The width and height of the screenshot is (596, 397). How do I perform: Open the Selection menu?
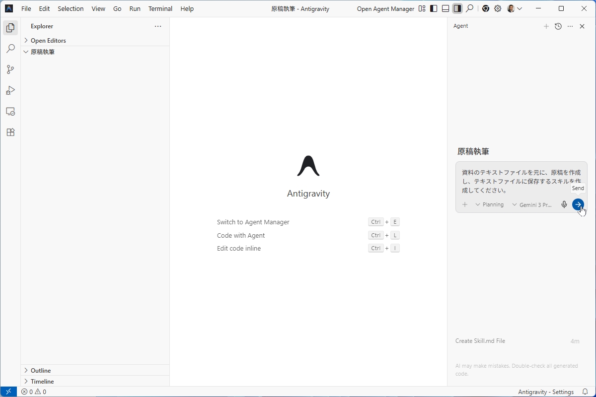point(71,8)
